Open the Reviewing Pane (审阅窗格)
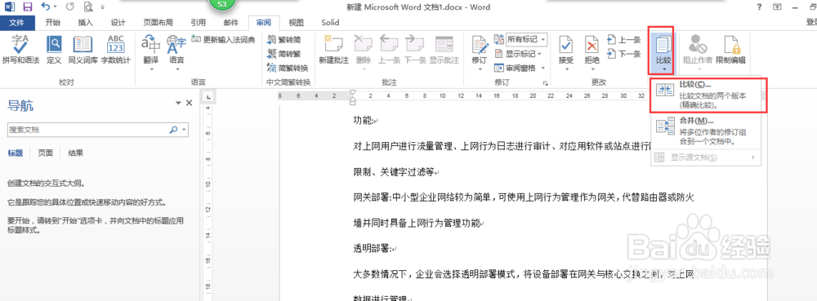Image resolution: width=817 pixels, height=301 pixels. point(515,68)
